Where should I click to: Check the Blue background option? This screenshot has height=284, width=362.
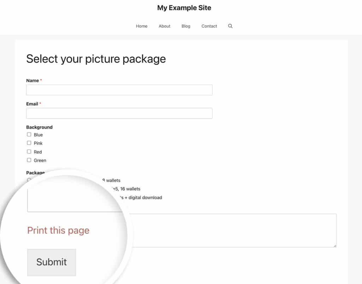coord(29,134)
